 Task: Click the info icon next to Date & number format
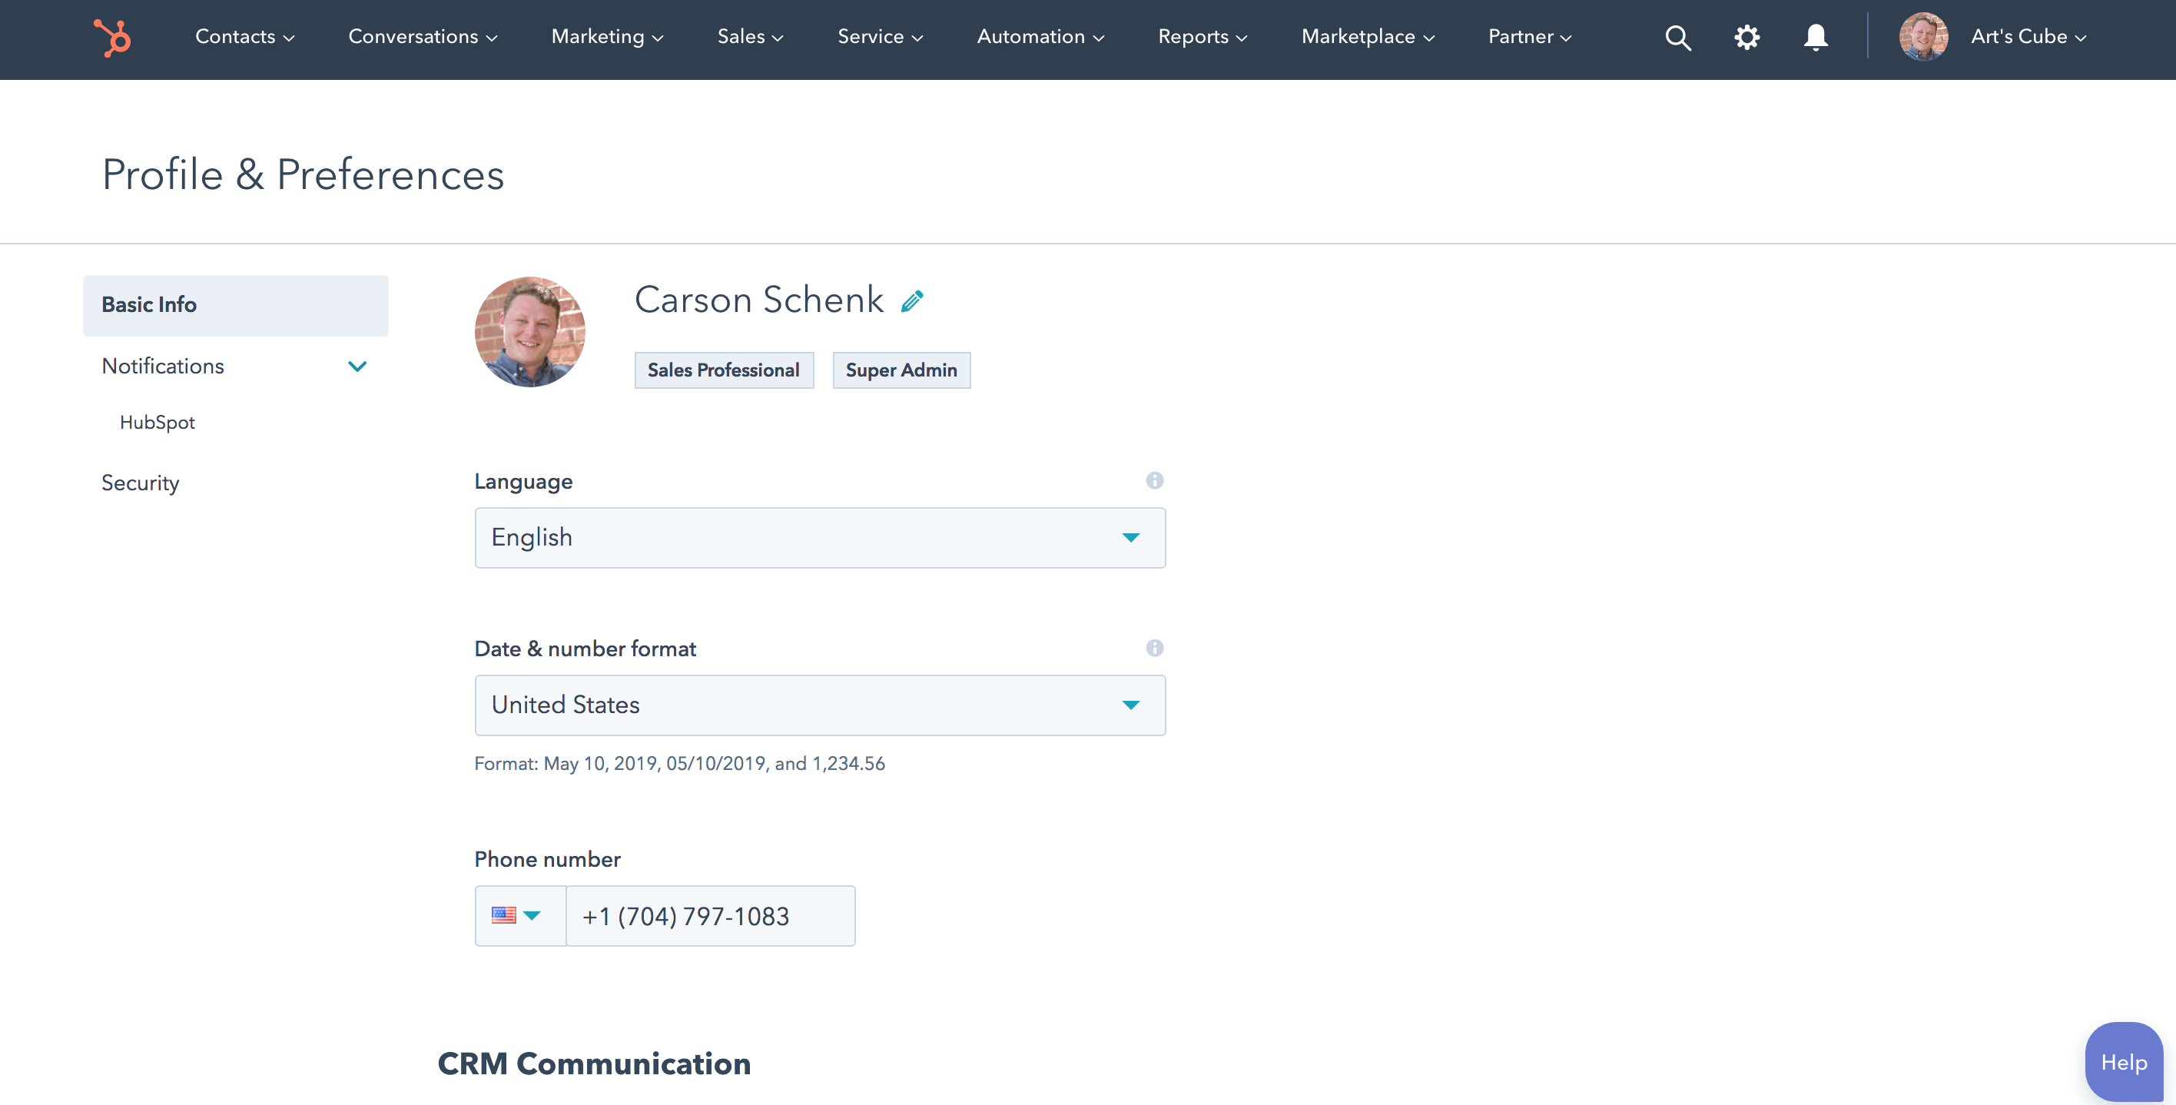[1154, 649]
